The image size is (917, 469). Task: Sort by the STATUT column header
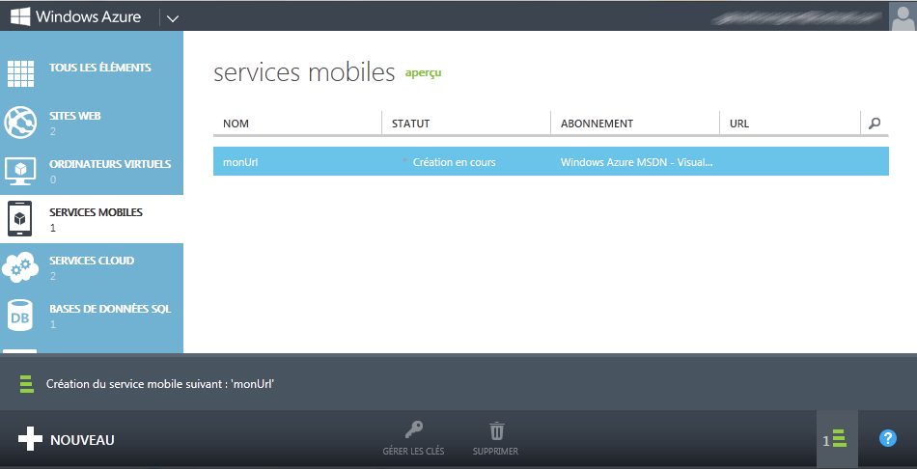410,124
